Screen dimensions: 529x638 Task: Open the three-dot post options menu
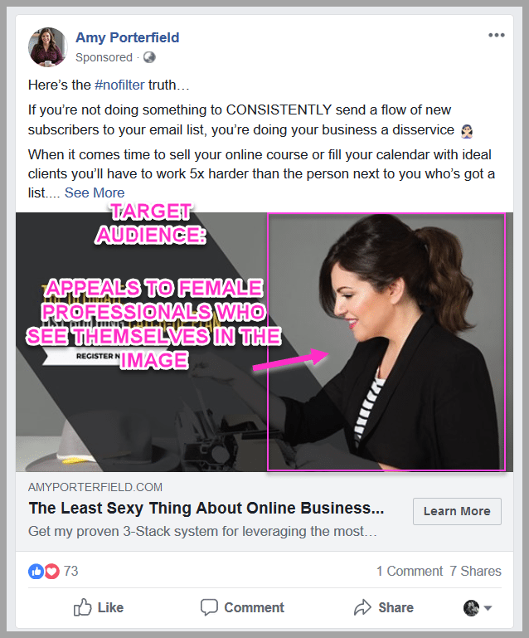497,36
